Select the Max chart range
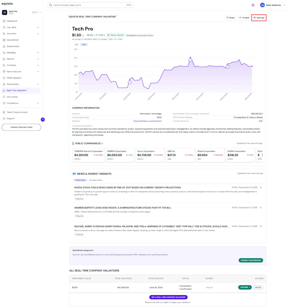The image size is (288, 307). [84, 45]
